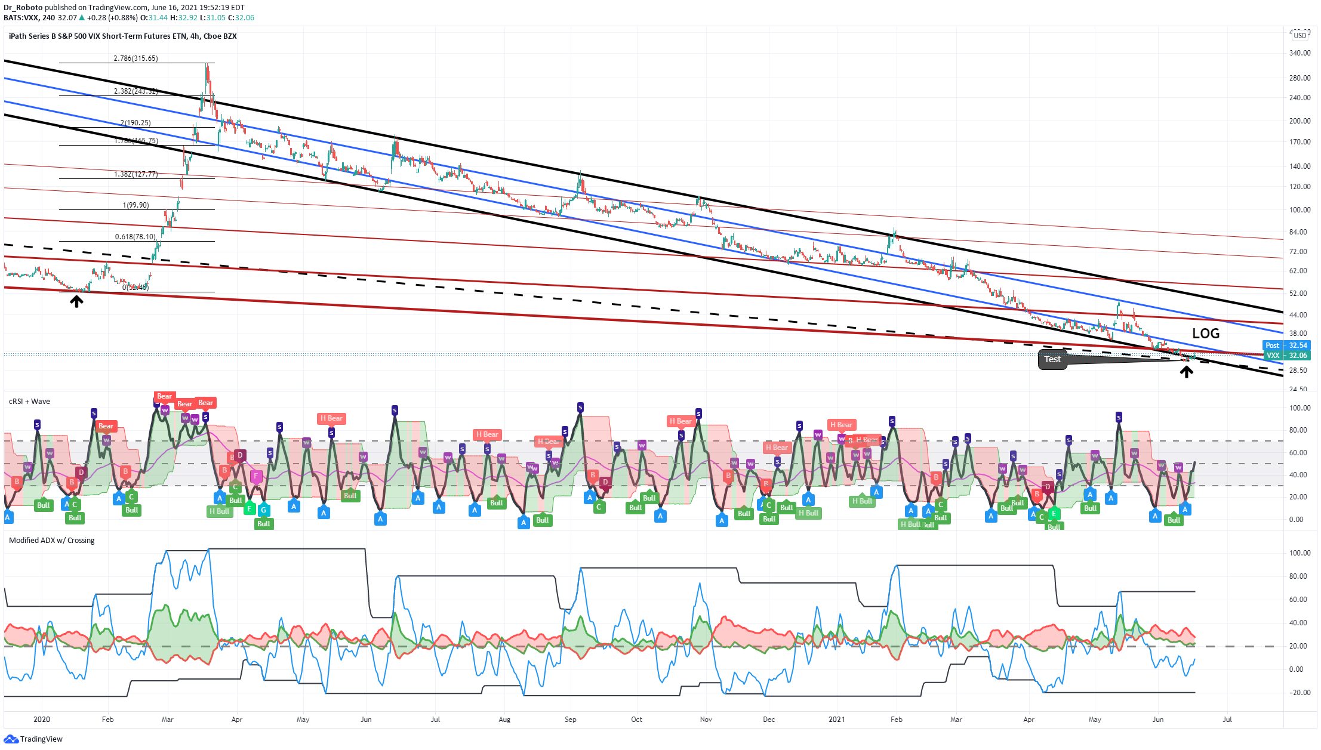Click the BATS:VXX, 240 symbol text
This screenshot has width=1321, height=750.
[29, 18]
